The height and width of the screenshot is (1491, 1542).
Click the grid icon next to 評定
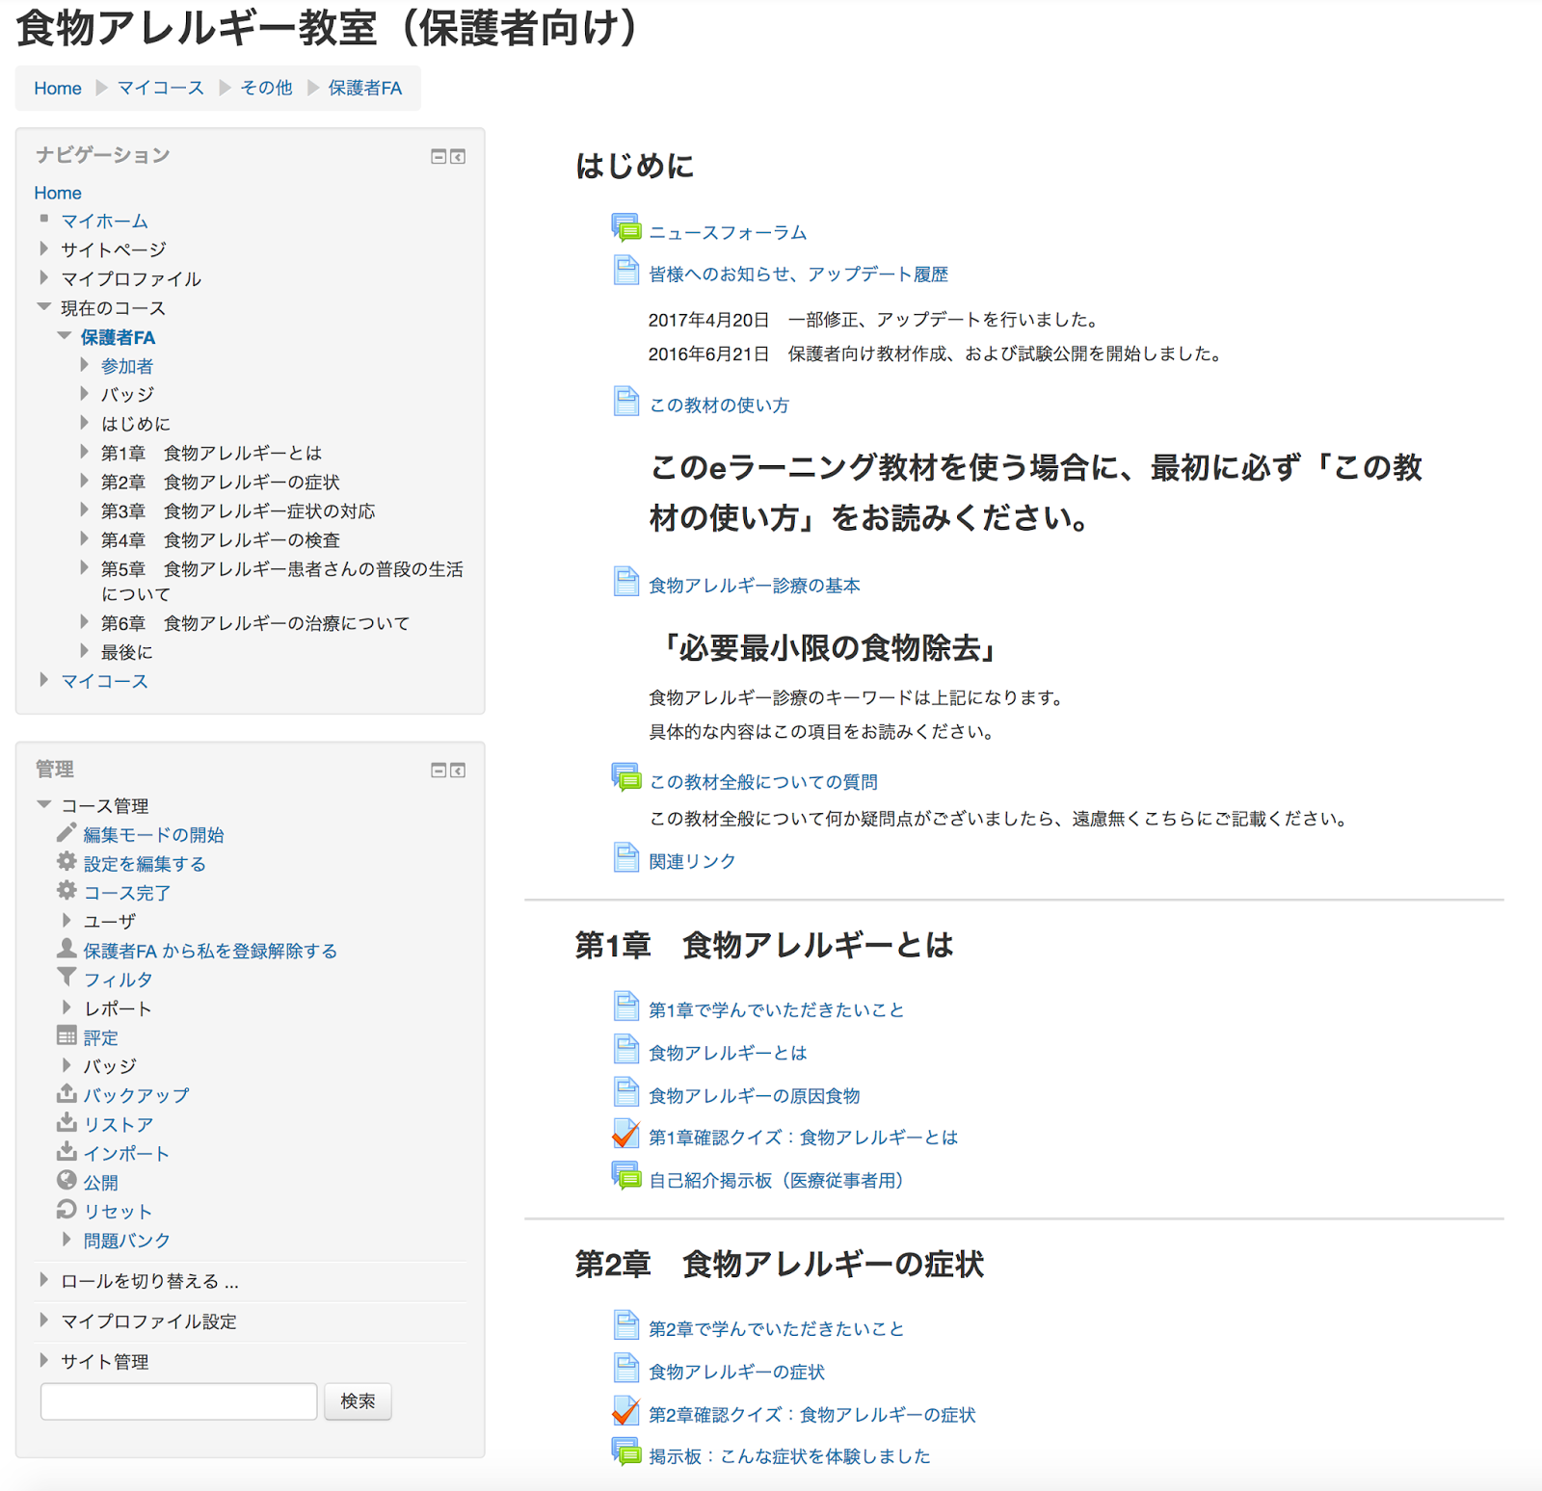[x=66, y=1035]
